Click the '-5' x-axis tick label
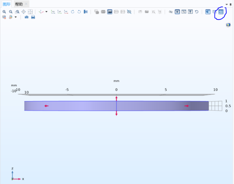The width and height of the screenshot is (234, 184). [67, 90]
